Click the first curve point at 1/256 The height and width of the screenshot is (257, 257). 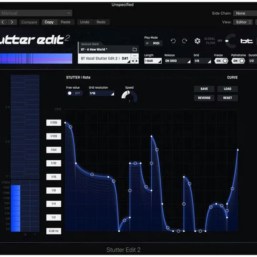(x=65, y=122)
